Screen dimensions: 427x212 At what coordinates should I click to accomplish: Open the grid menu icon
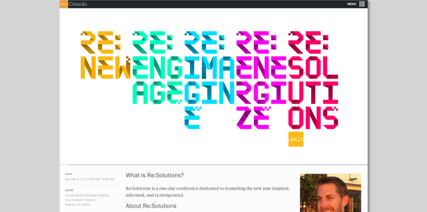coord(362,4)
